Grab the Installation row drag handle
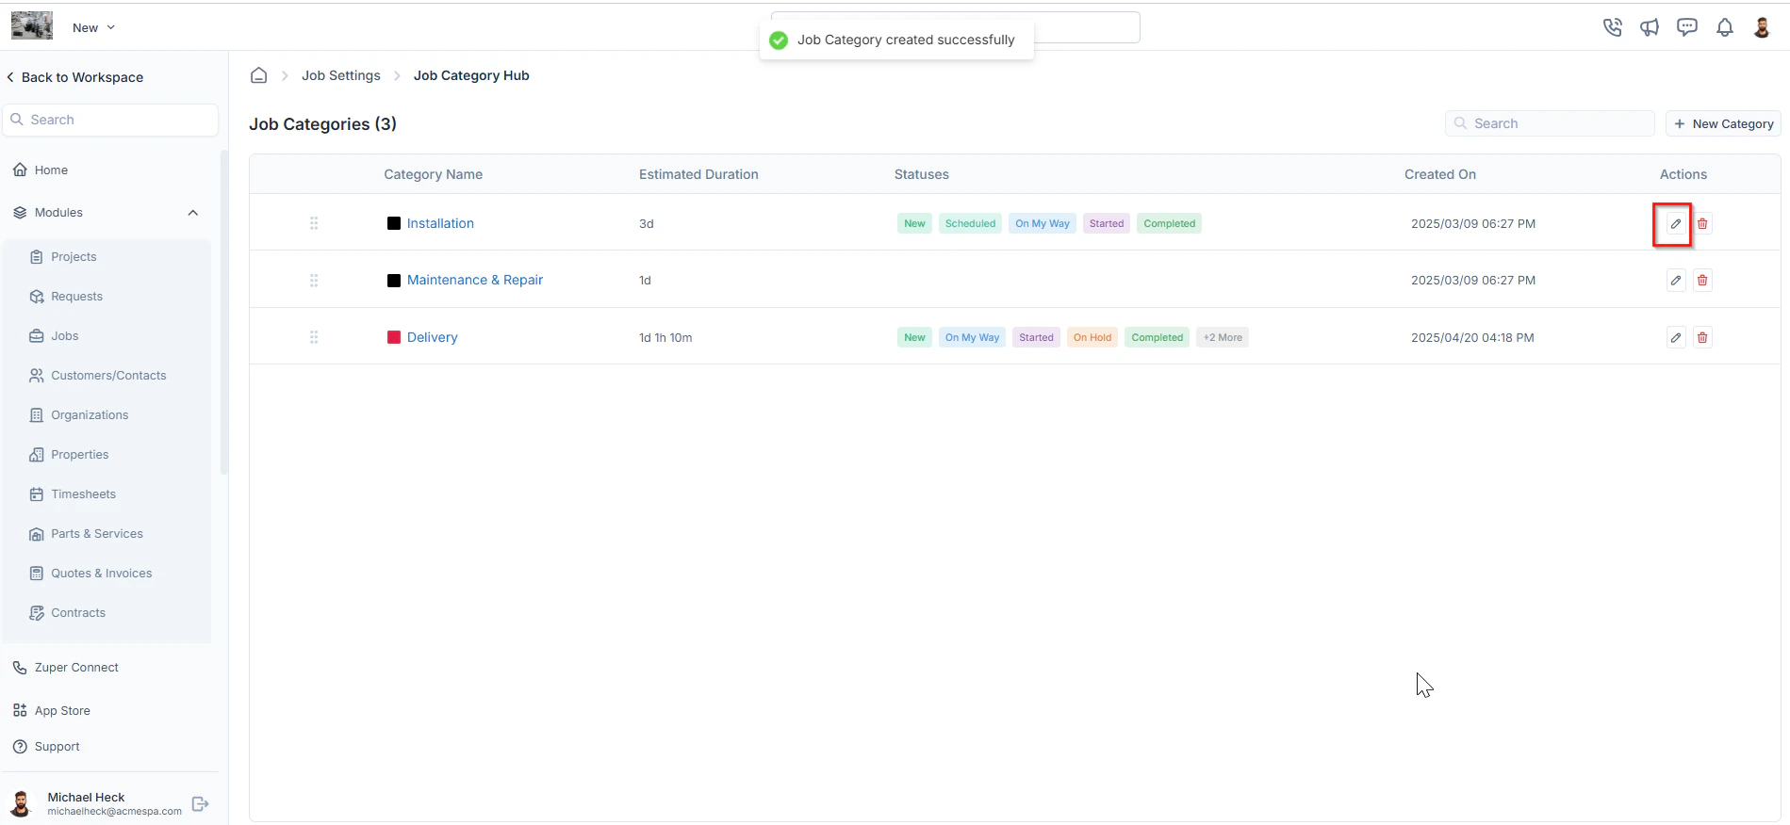The height and width of the screenshot is (825, 1790). [314, 223]
